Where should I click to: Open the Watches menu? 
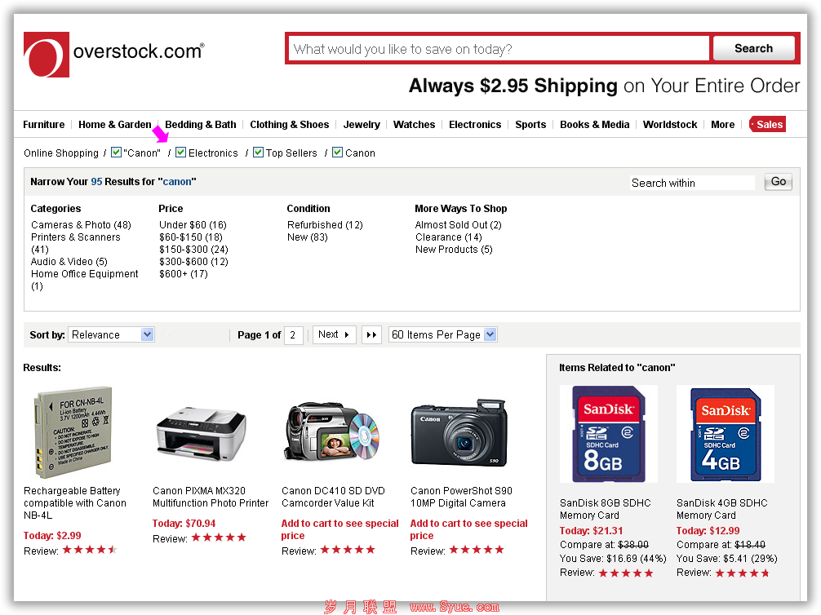point(414,125)
